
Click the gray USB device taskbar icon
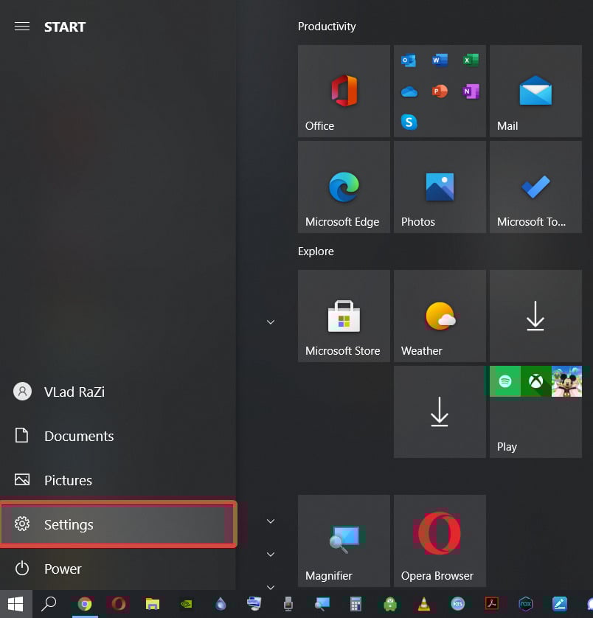coord(288,604)
